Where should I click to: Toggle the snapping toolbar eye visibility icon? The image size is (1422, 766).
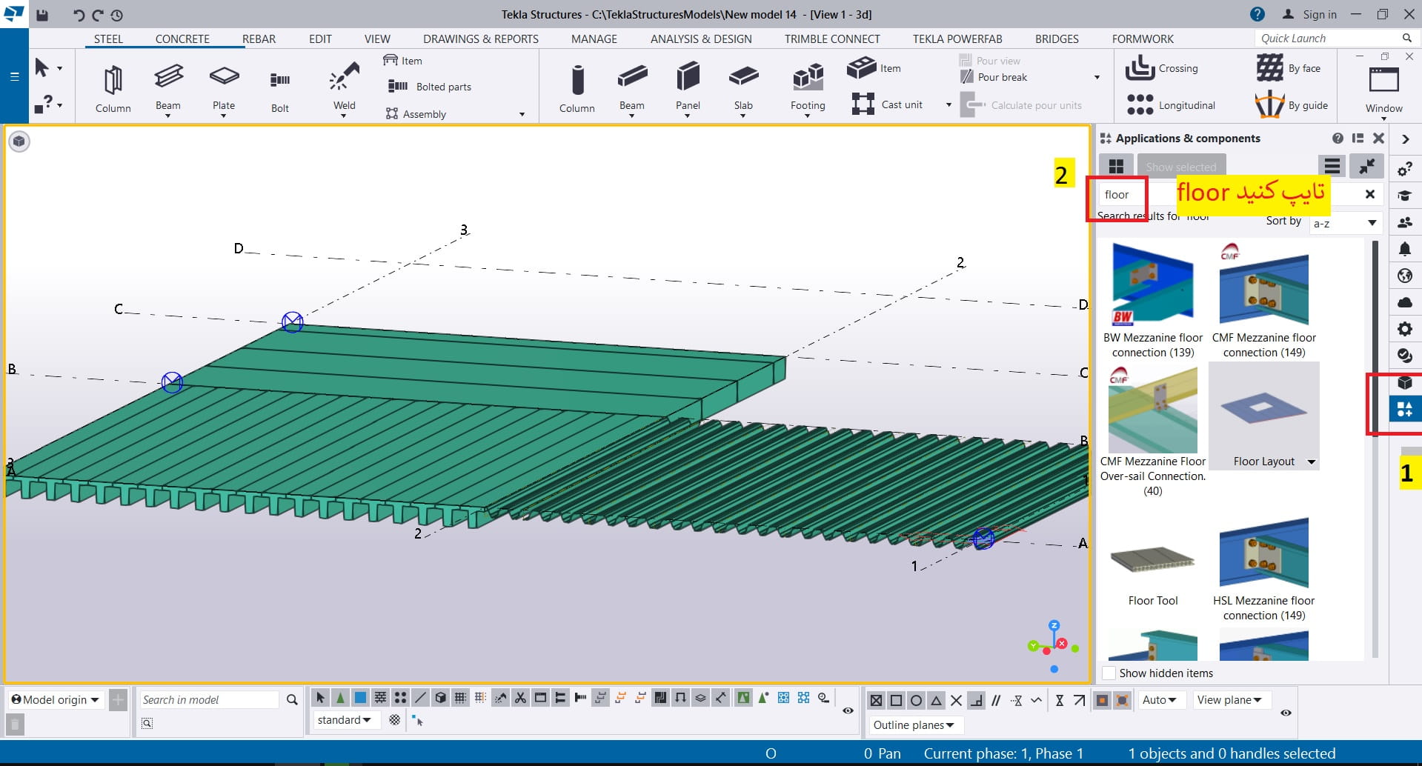pyautogui.click(x=1286, y=712)
